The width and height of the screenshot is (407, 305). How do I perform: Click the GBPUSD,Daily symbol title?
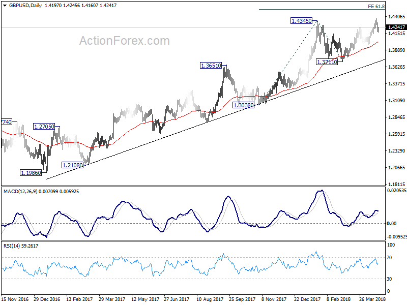pos(25,6)
